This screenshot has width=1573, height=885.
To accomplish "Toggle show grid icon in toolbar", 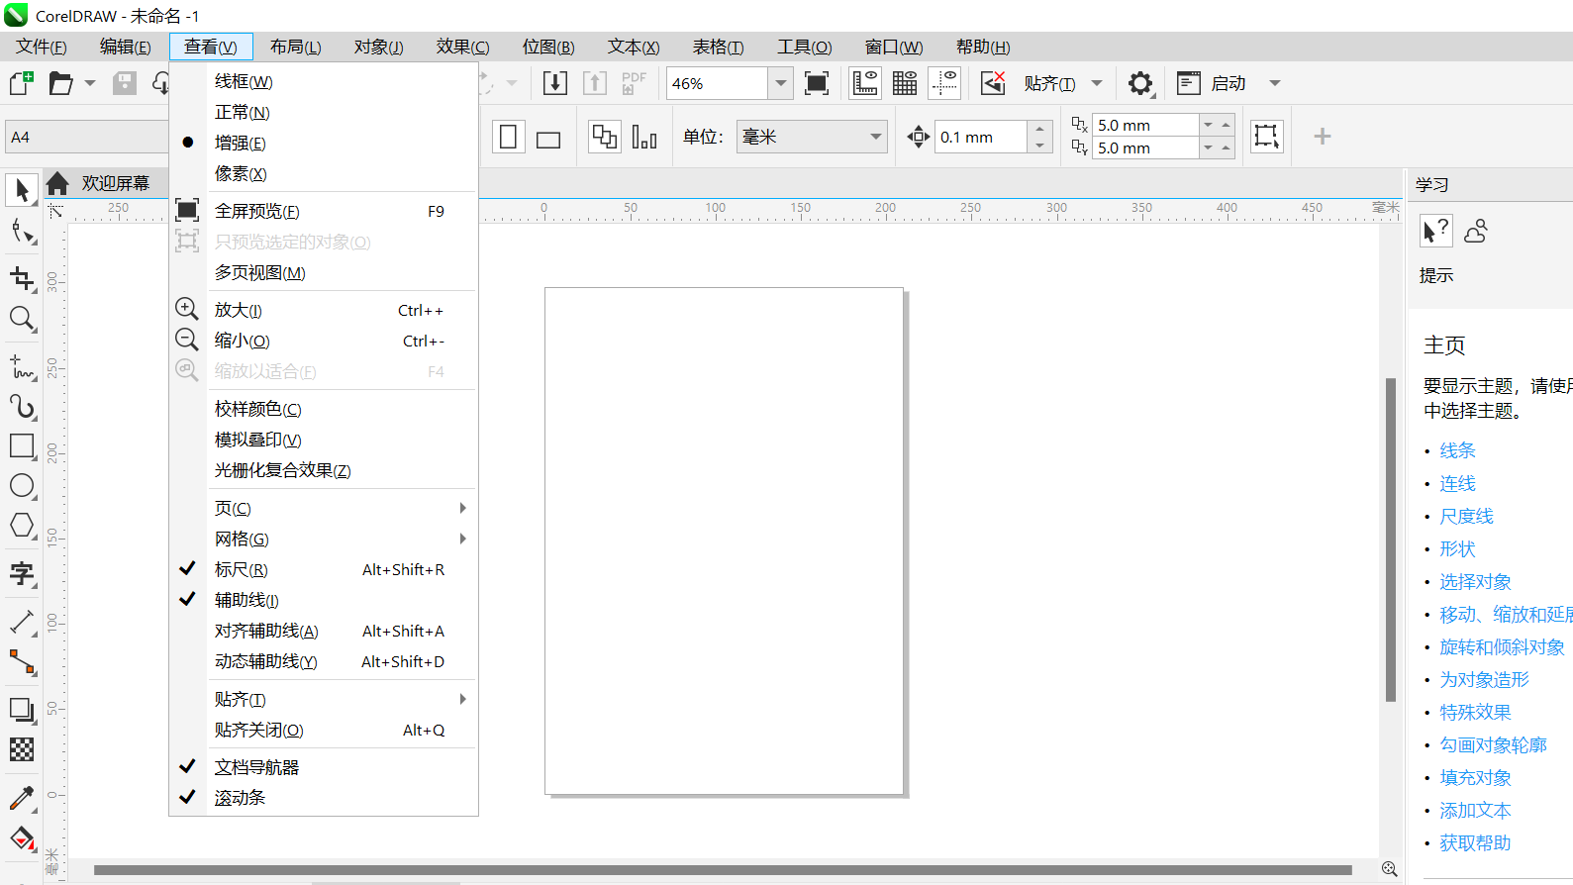I will point(905,83).
